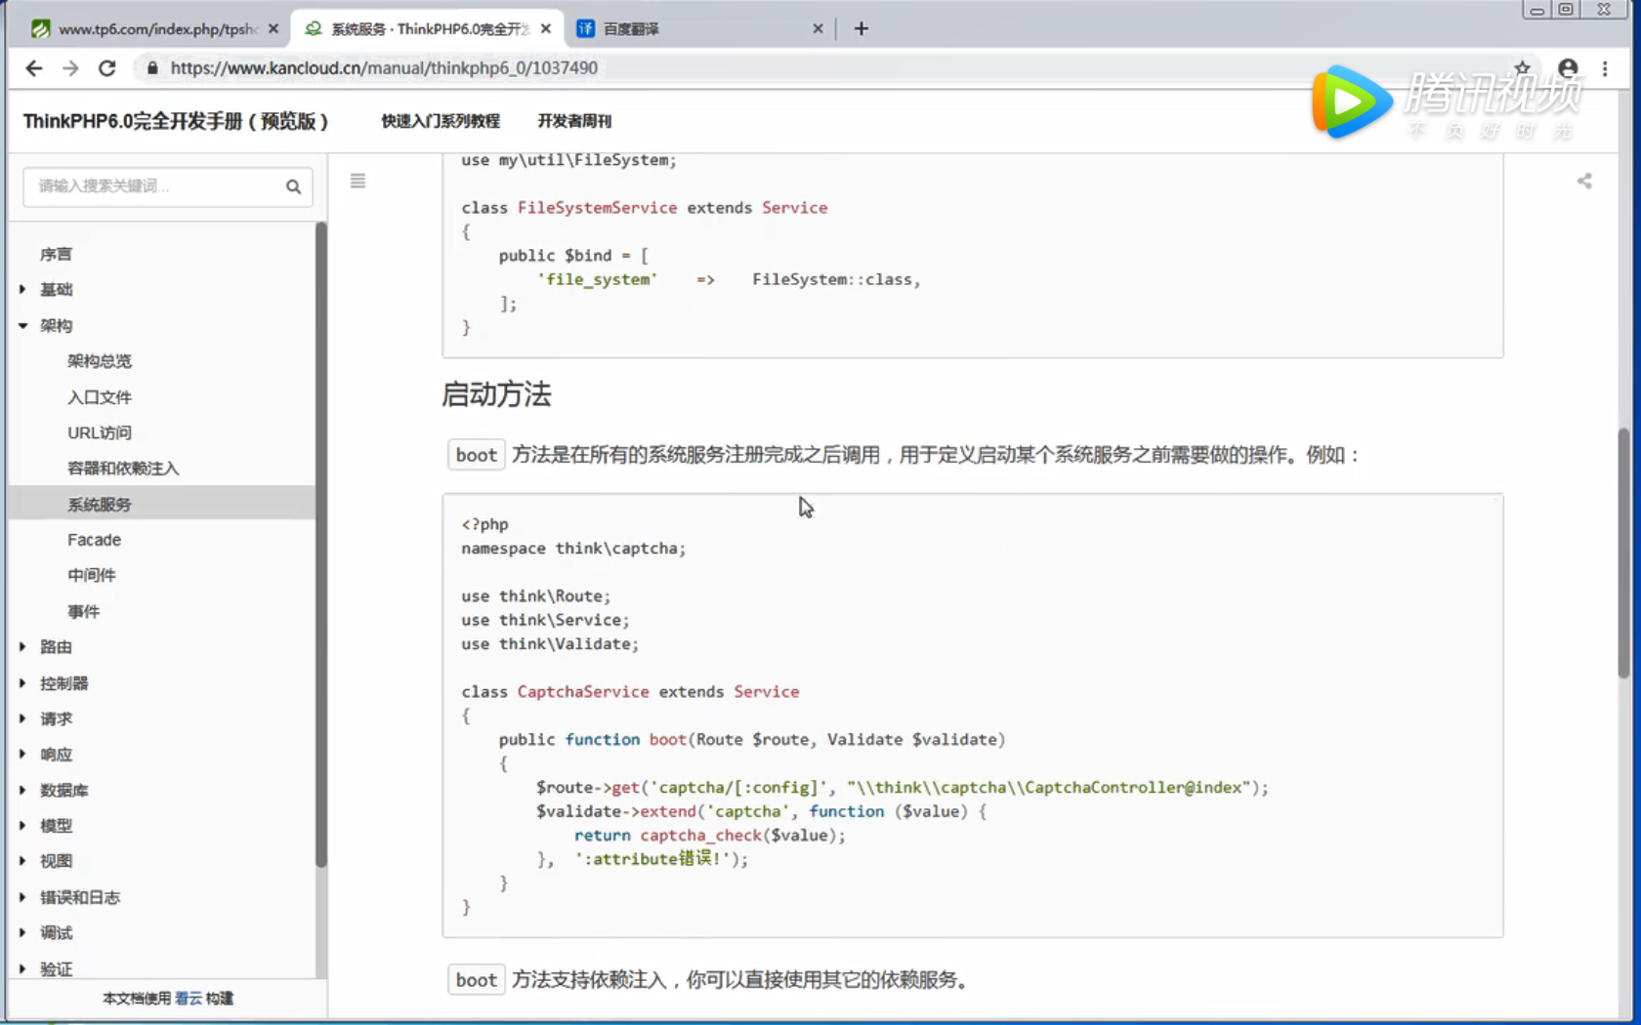Open 容器和依赖注入 page
The height and width of the screenshot is (1025, 1641).
[123, 469]
